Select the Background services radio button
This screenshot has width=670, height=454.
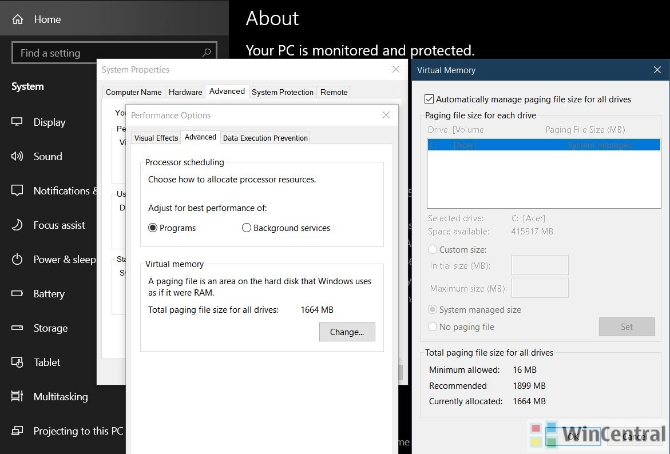[x=247, y=228]
